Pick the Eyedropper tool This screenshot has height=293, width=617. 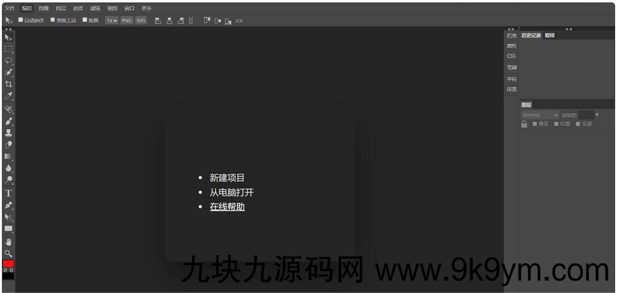click(x=9, y=96)
